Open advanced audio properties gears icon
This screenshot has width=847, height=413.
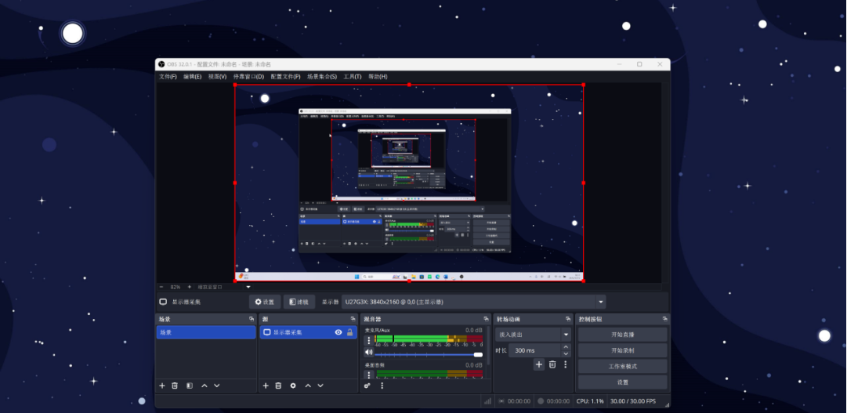coord(367,386)
